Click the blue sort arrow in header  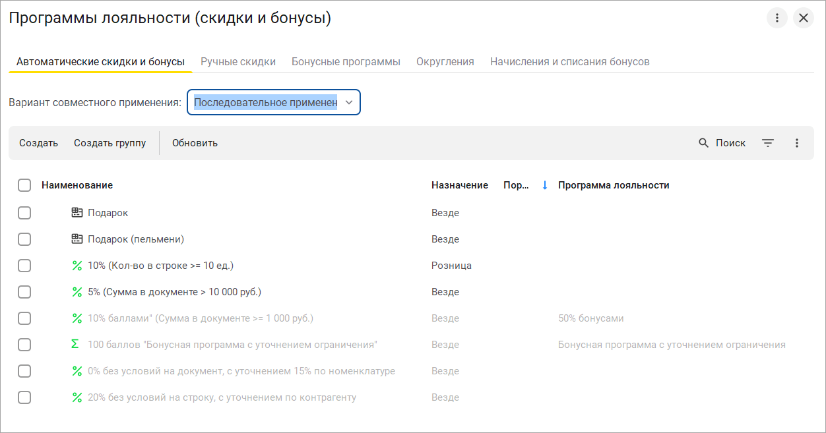545,185
